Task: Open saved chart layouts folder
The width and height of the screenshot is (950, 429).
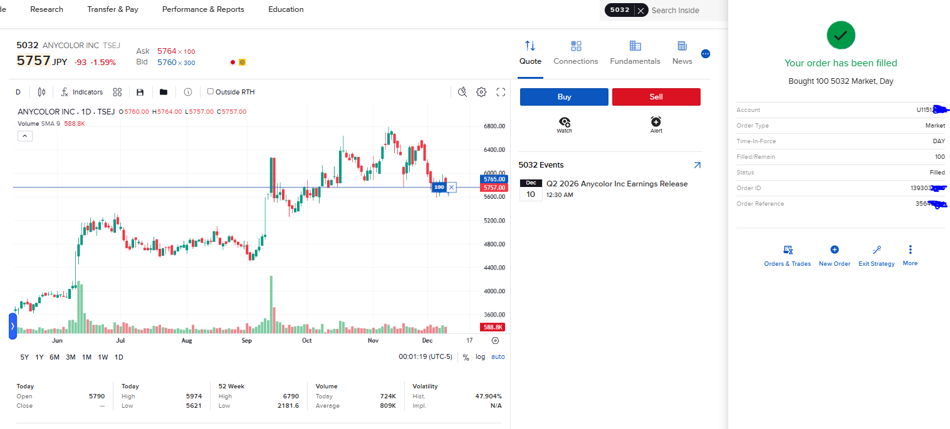Action: 164,92
